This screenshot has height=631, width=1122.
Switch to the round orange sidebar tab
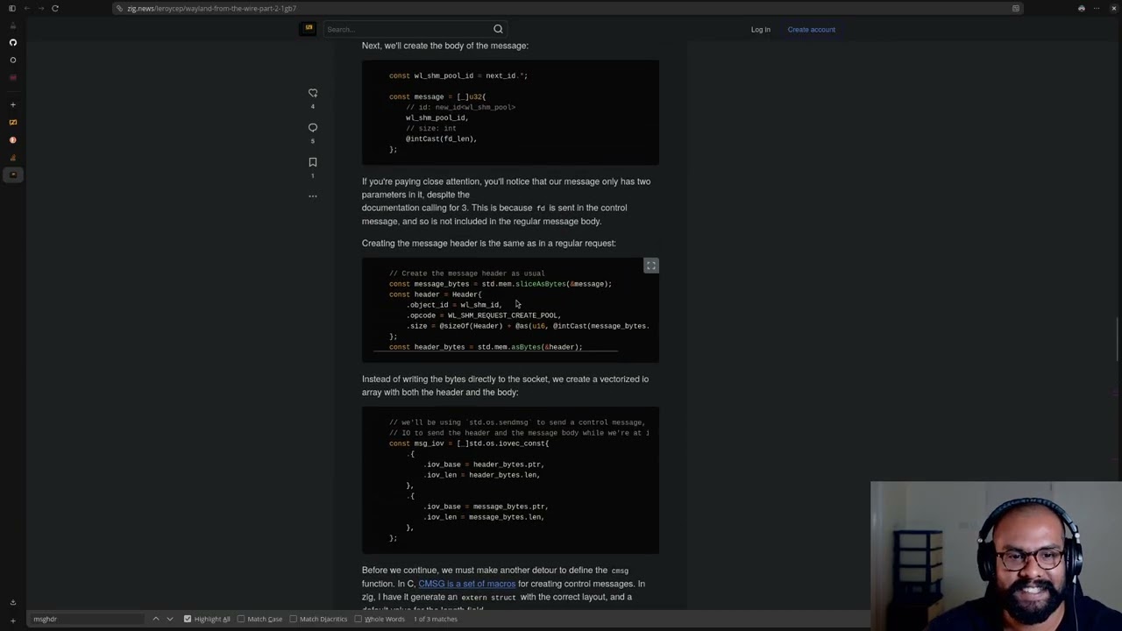click(x=12, y=139)
